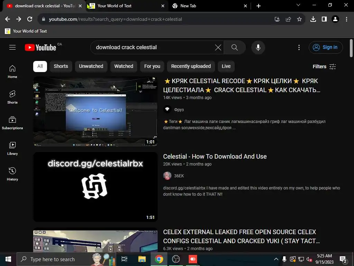
Task: Select the Unwatched filter chip
Action: click(x=91, y=66)
